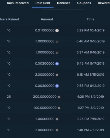Switch to the Bonuses tab
110x138 pixels.
[x=64, y=3]
